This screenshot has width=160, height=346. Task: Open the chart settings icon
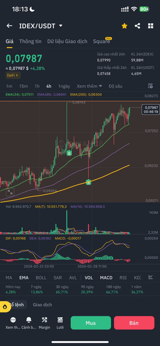click(x=150, y=86)
